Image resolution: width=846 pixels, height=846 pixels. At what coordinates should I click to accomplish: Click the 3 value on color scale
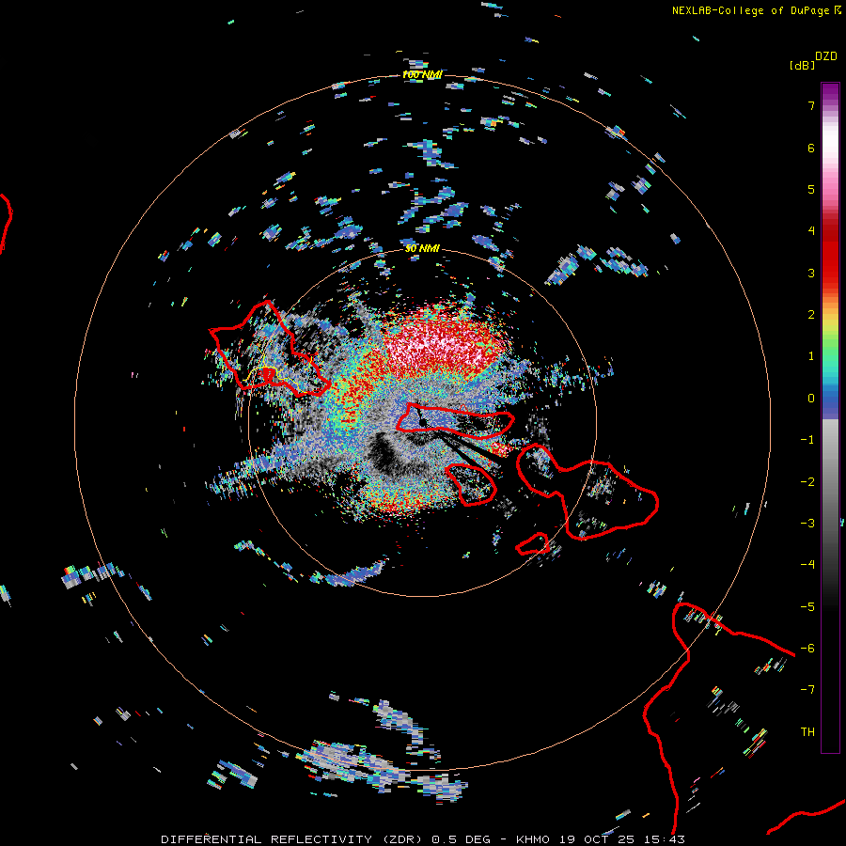[811, 273]
